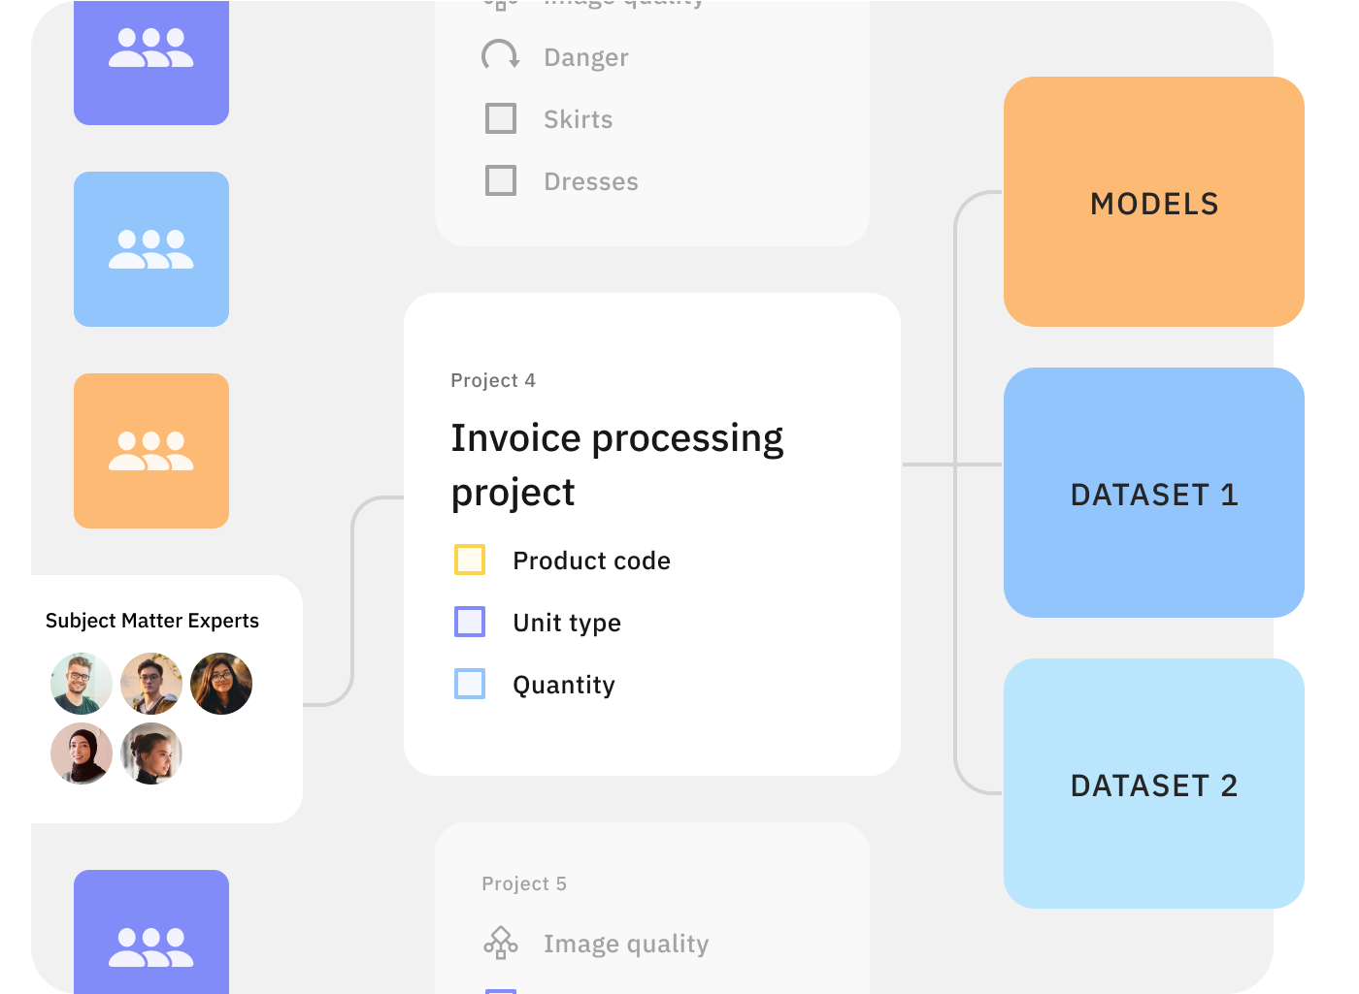Open the DATASET 2 card
The height and width of the screenshot is (994, 1359).
[x=1154, y=784]
